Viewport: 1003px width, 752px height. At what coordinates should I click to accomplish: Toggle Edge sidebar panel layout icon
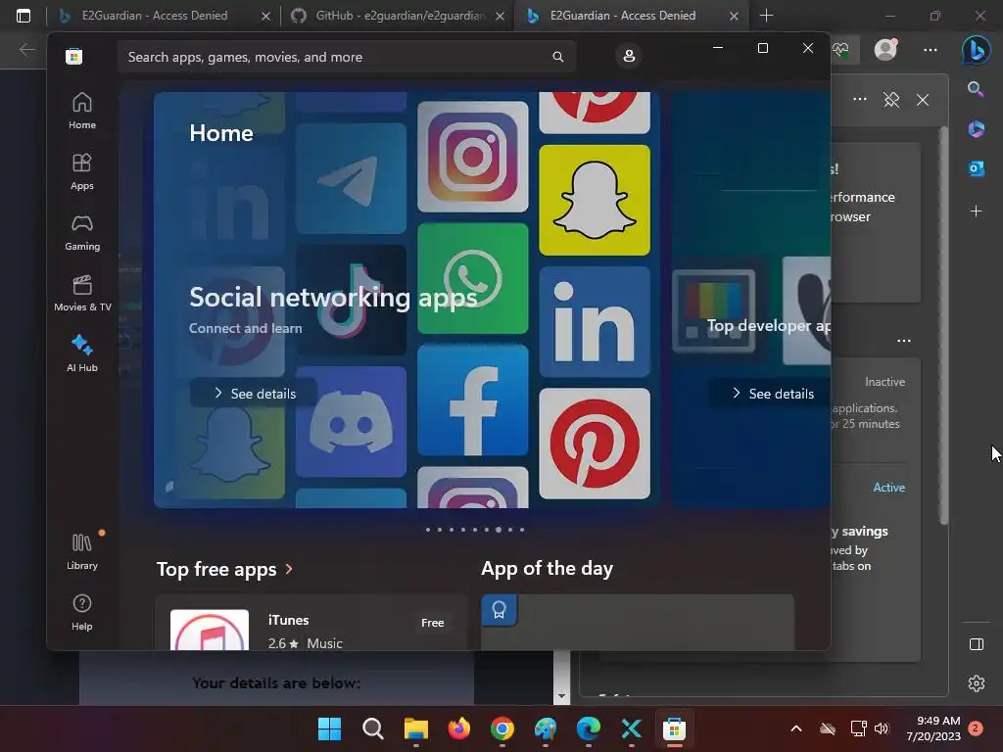point(977,644)
